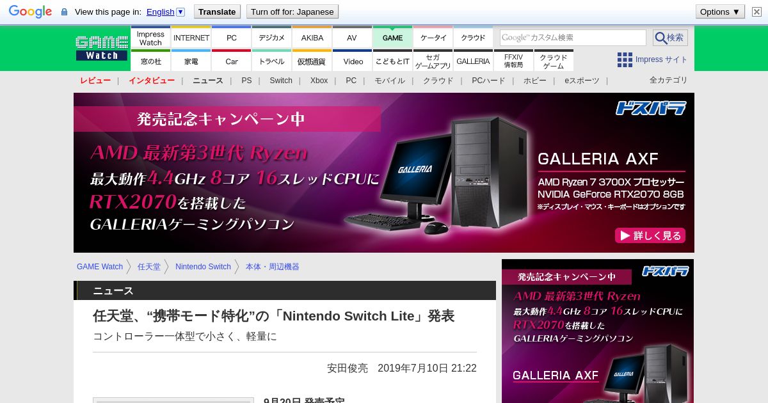Image resolution: width=768 pixels, height=403 pixels.
Task: Click the Impress site grid icon
Action: click(625, 59)
